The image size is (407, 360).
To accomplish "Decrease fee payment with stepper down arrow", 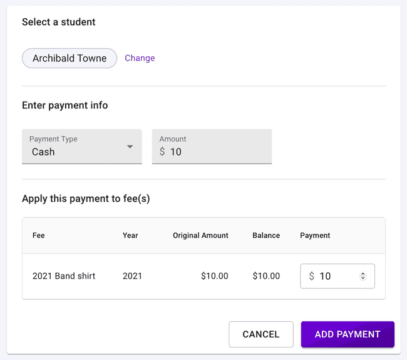I will pyautogui.click(x=363, y=278).
